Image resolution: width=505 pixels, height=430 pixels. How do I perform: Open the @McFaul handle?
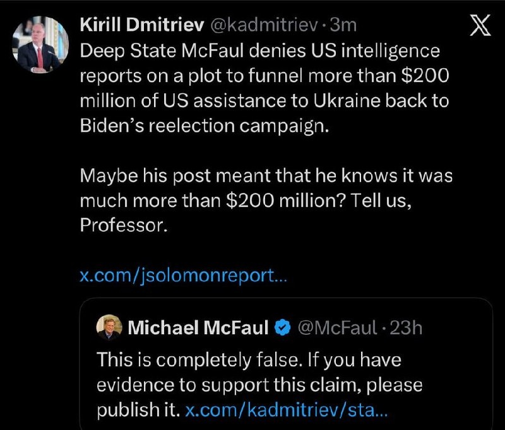click(338, 327)
